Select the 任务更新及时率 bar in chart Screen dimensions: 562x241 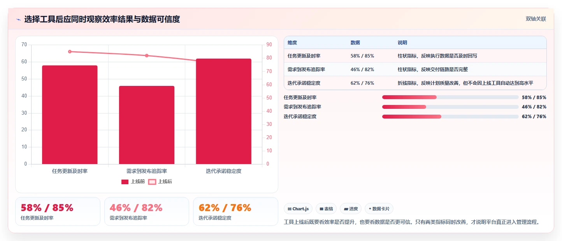click(x=70, y=115)
